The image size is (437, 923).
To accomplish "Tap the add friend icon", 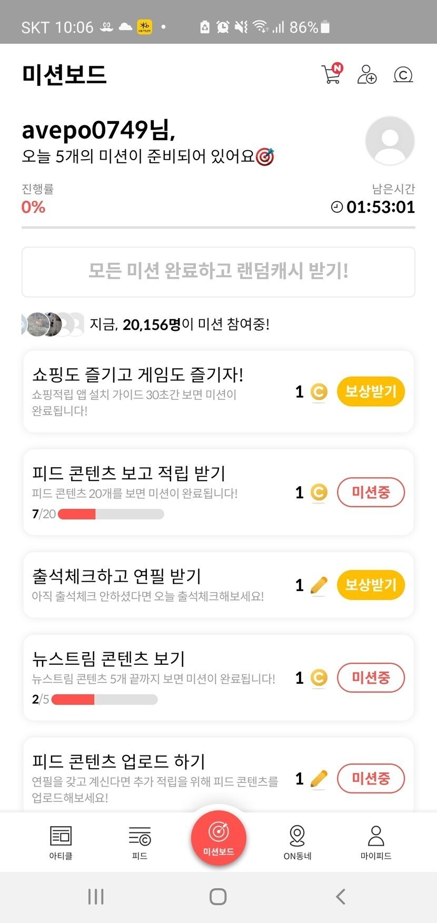I will [367, 75].
